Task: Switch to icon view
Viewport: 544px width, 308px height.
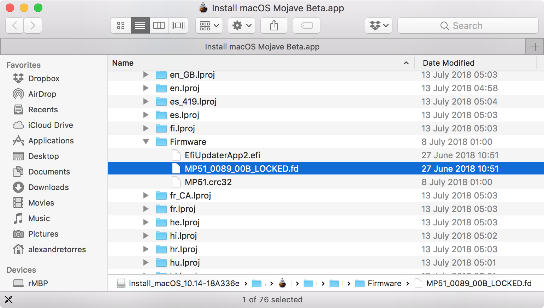Action: coord(121,25)
